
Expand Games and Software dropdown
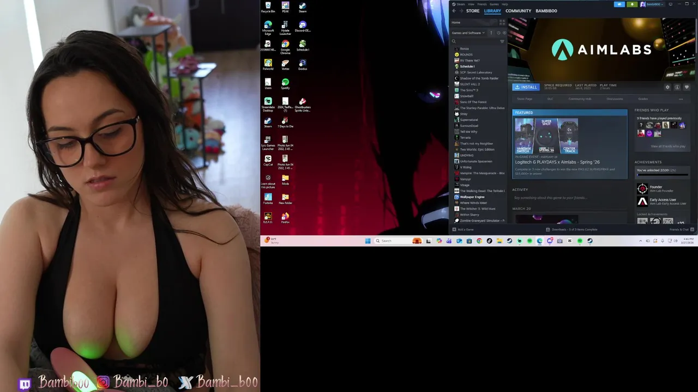[468, 33]
